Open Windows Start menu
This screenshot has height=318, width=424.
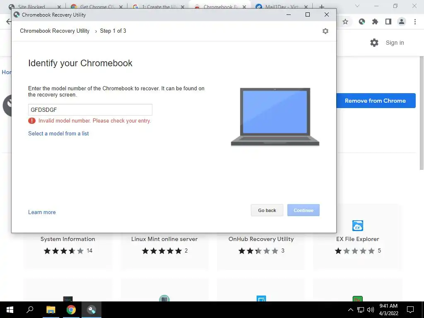(x=10, y=310)
